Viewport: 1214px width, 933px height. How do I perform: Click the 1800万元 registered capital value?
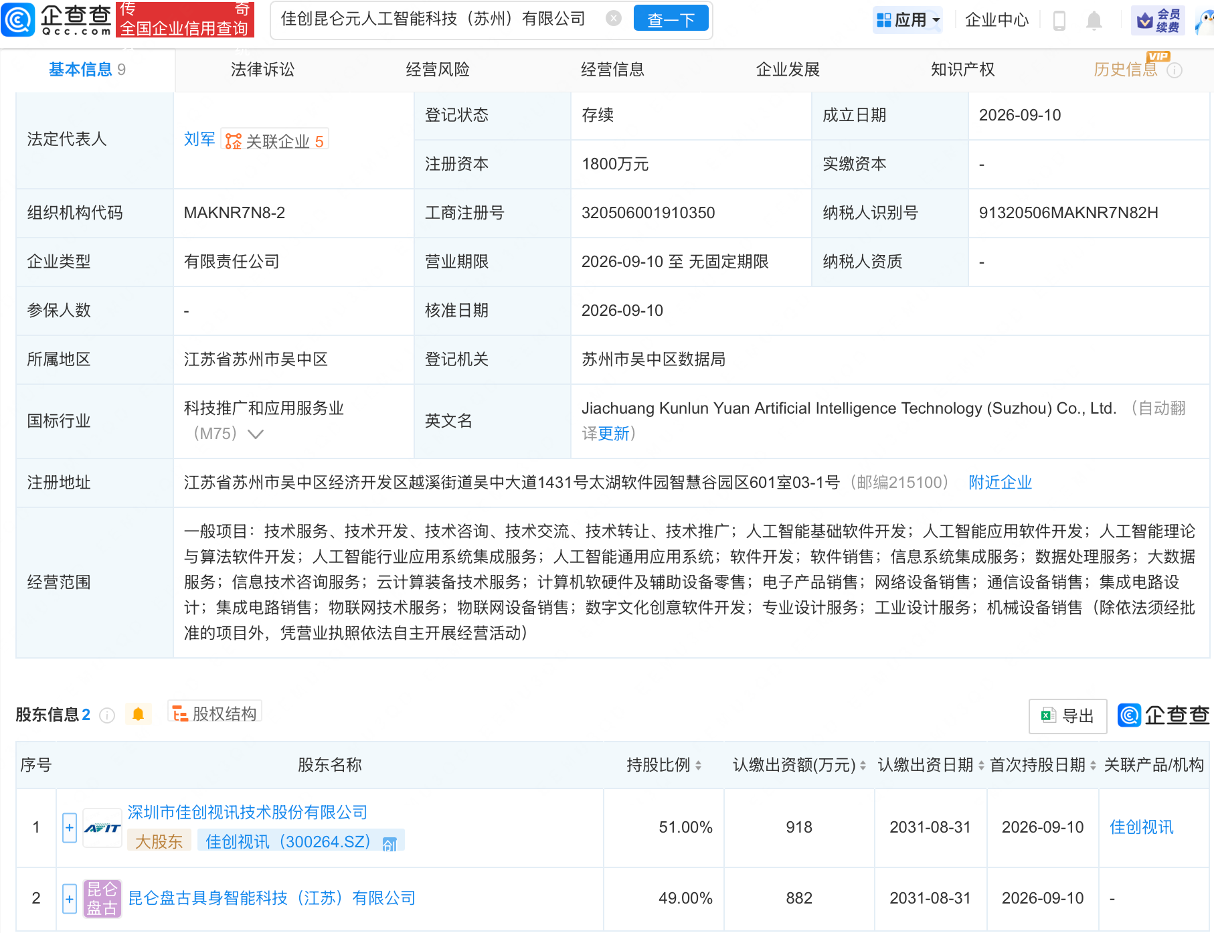615,164
